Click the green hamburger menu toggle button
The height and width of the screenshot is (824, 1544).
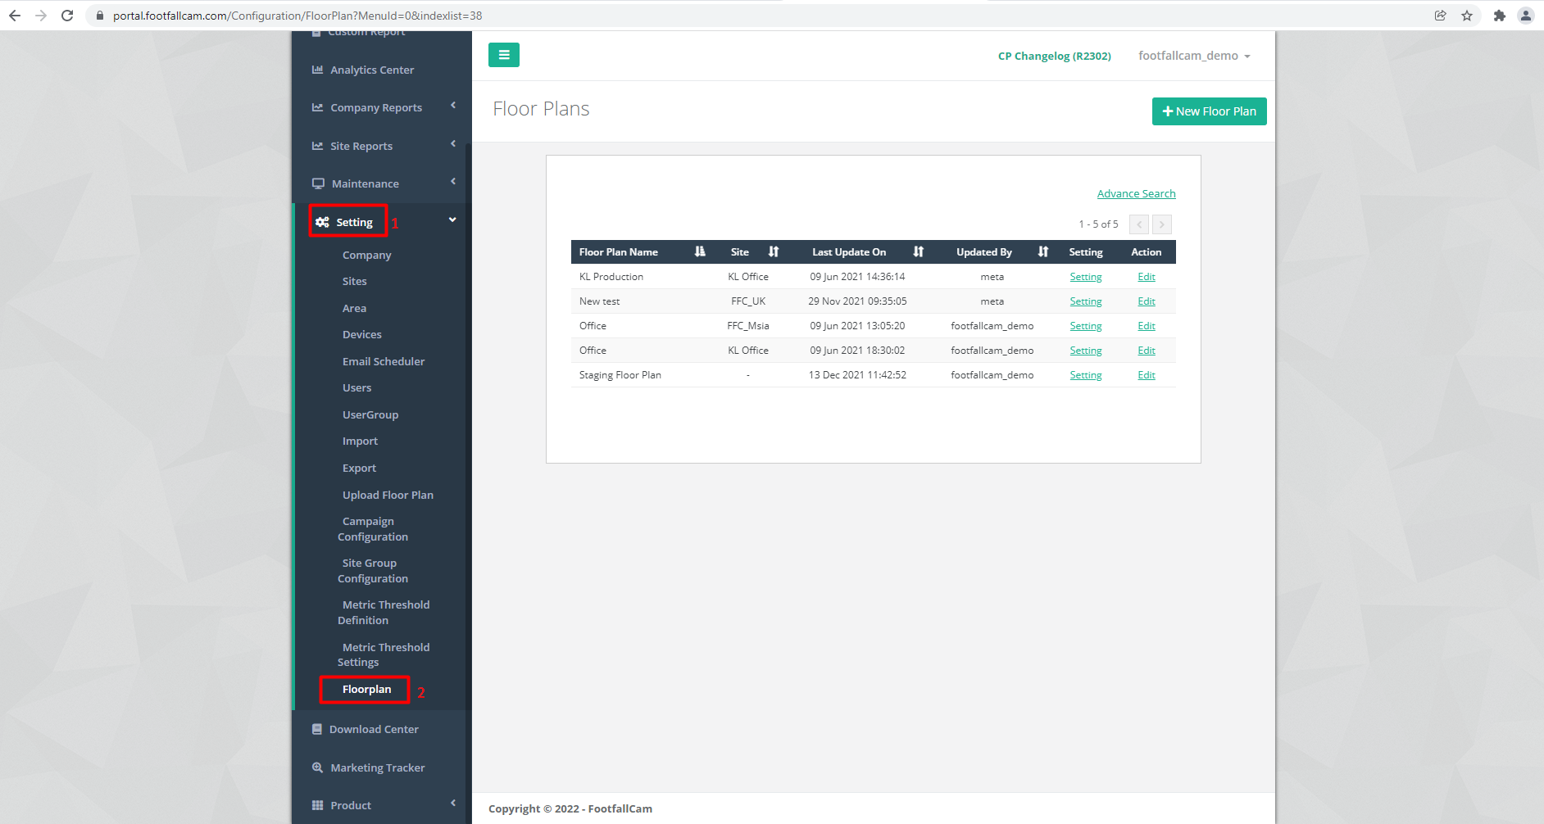point(503,55)
